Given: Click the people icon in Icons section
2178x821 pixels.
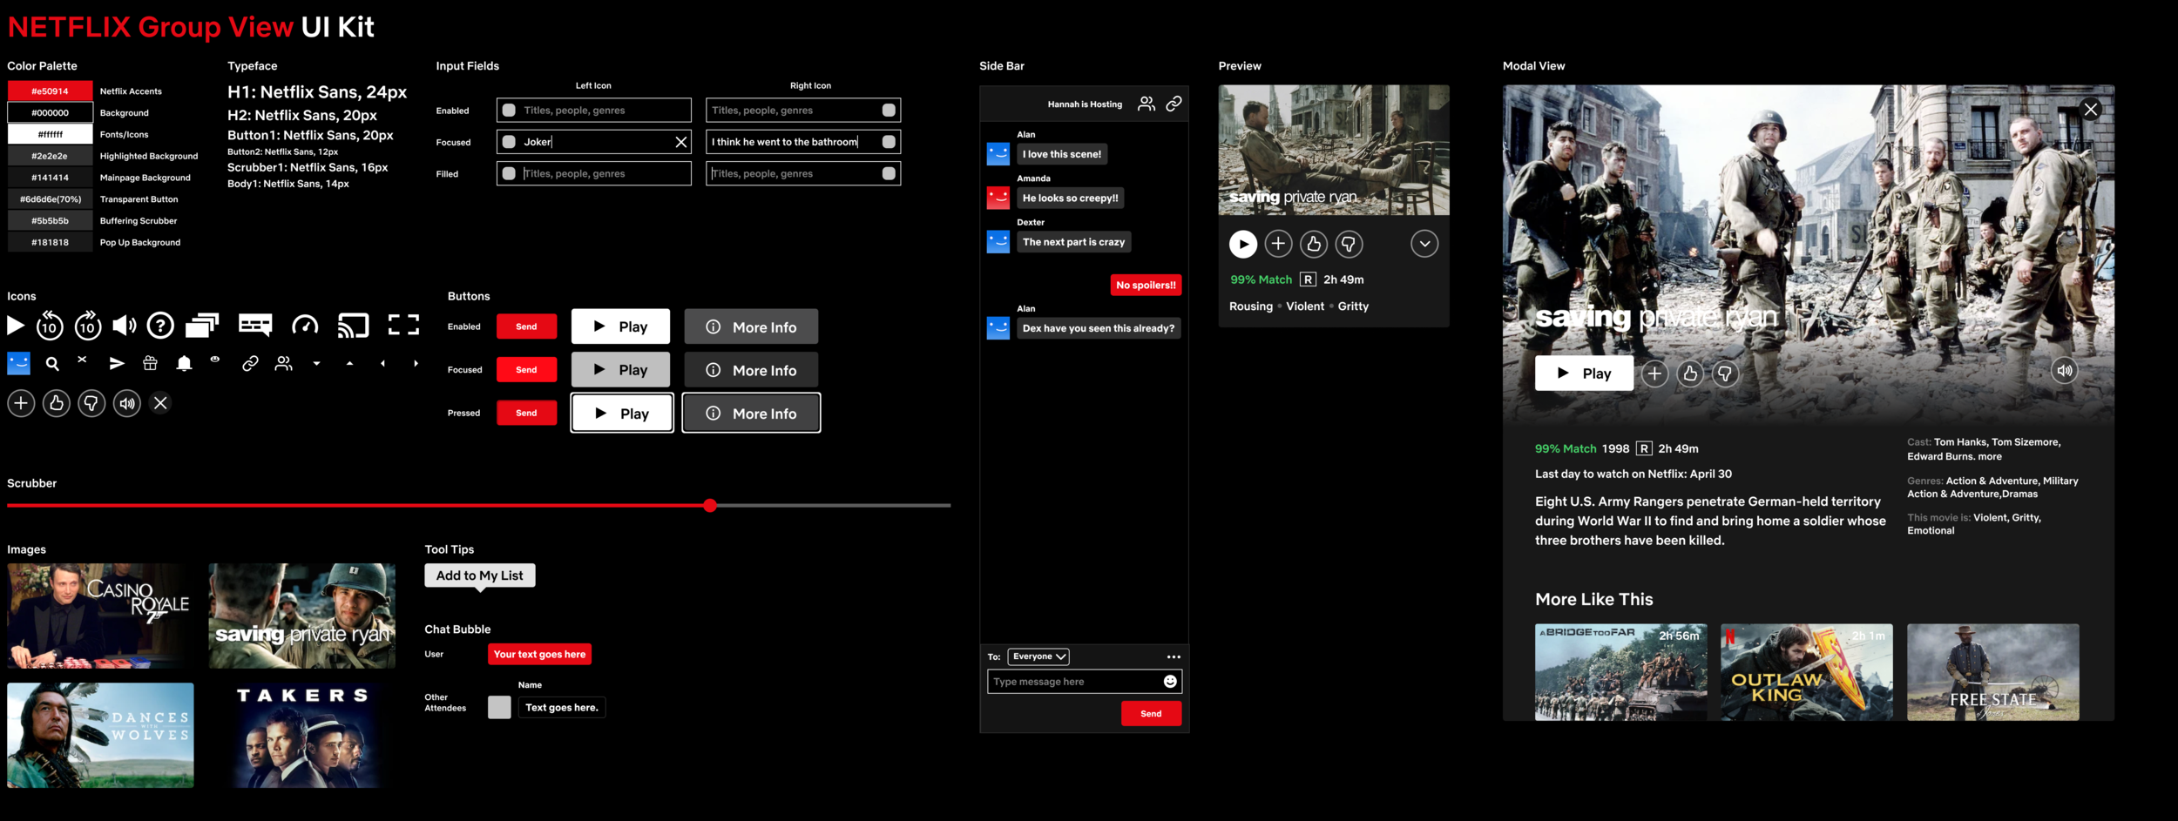Looking at the screenshot, I should [283, 363].
